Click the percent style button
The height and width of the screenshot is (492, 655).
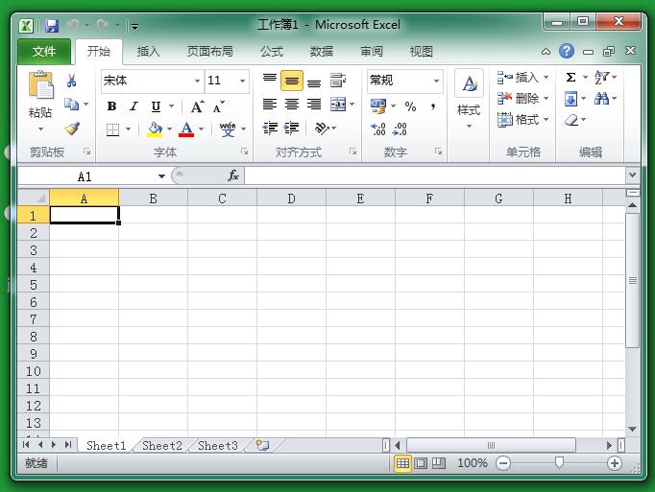click(410, 106)
